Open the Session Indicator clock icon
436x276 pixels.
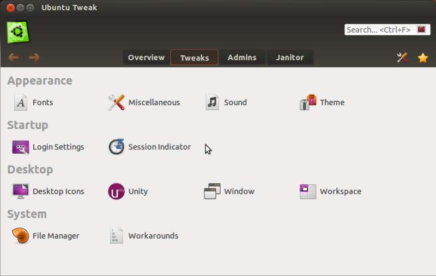pos(116,147)
